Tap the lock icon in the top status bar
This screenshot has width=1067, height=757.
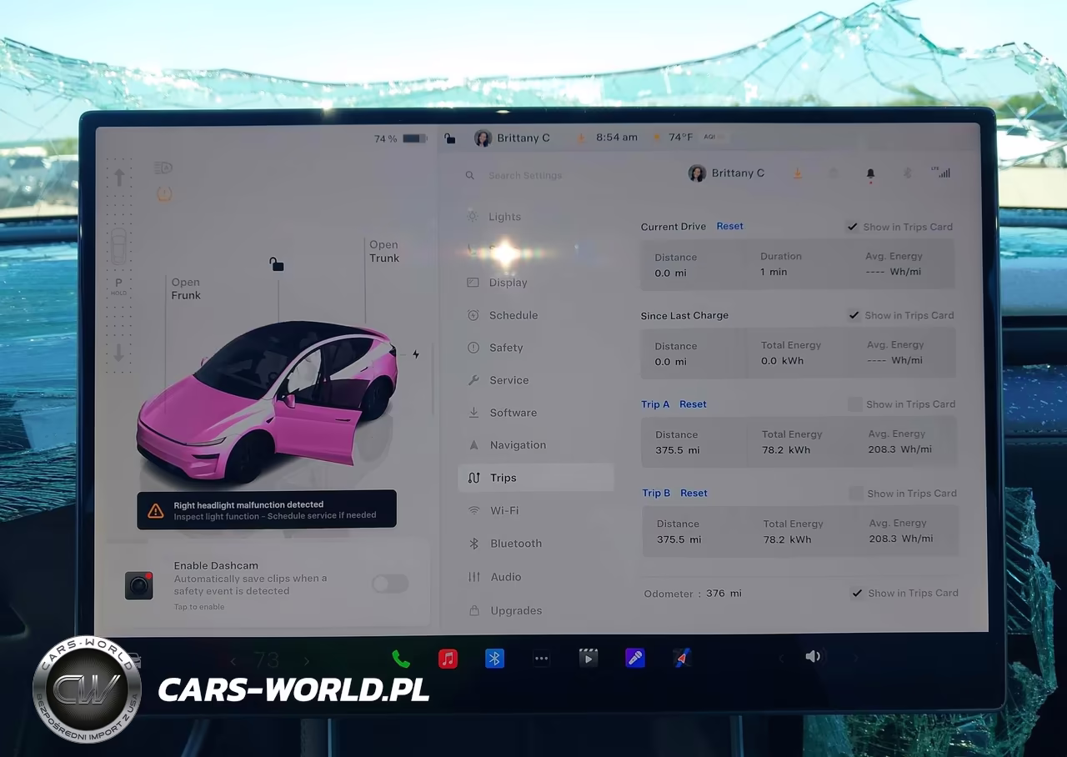point(450,138)
